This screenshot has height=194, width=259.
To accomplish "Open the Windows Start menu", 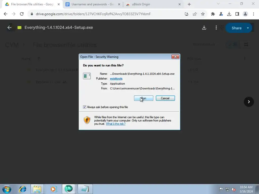I will point(7,189).
